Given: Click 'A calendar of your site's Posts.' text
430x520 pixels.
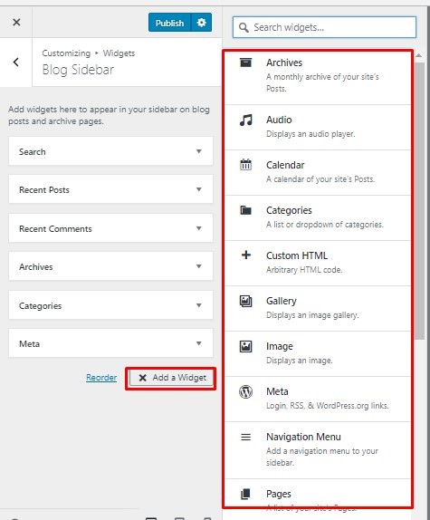Looking at the screenshot, I should (320, 179).
